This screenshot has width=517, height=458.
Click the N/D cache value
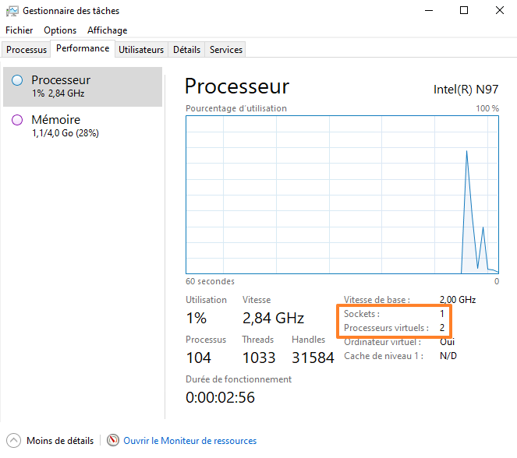pyautogui.click(x=448, y=356)
